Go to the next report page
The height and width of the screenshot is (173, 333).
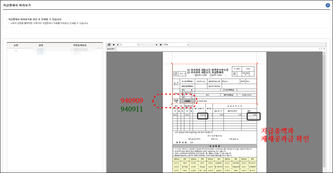click(157, 44)
